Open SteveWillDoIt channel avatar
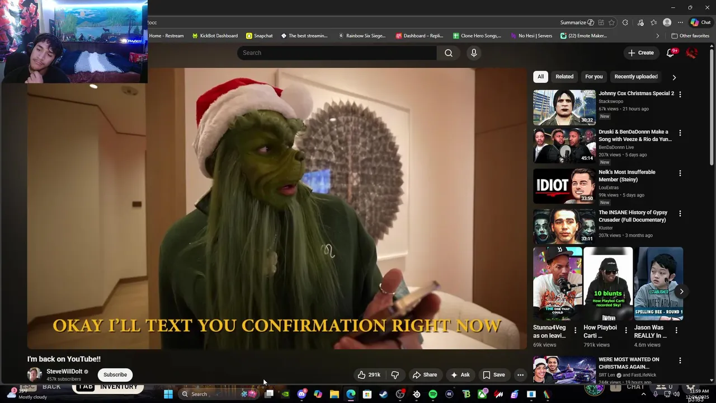716x403 pixels. tap(35, 374)
